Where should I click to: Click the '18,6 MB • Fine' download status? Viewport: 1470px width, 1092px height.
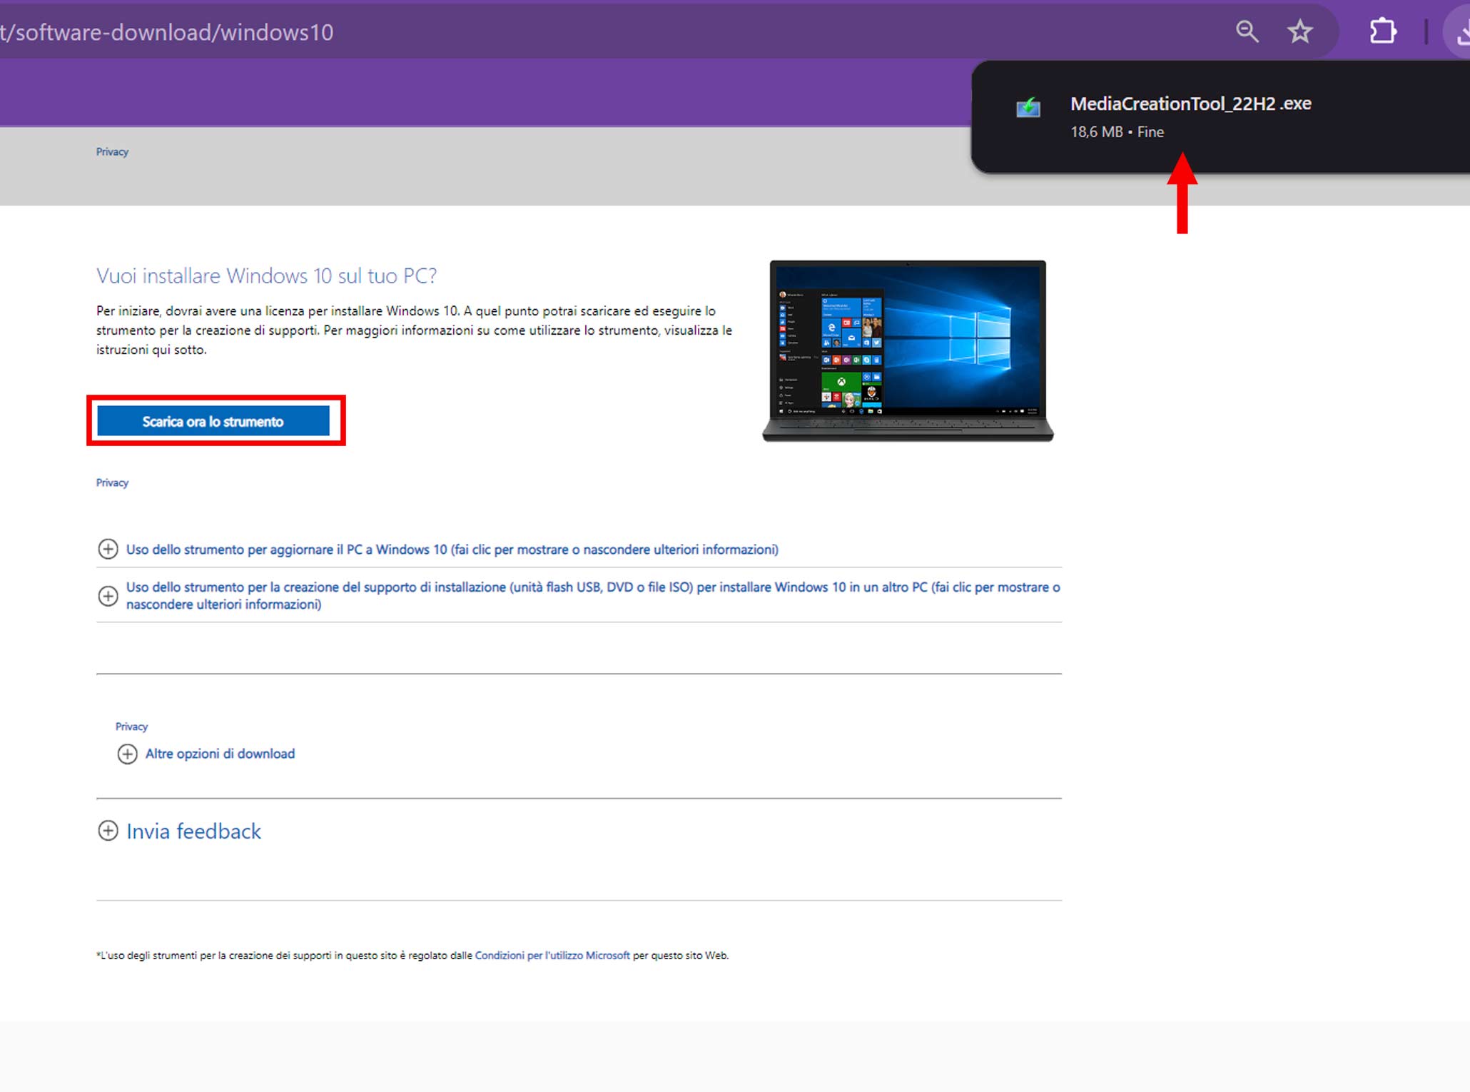[x=1117, y=132]
